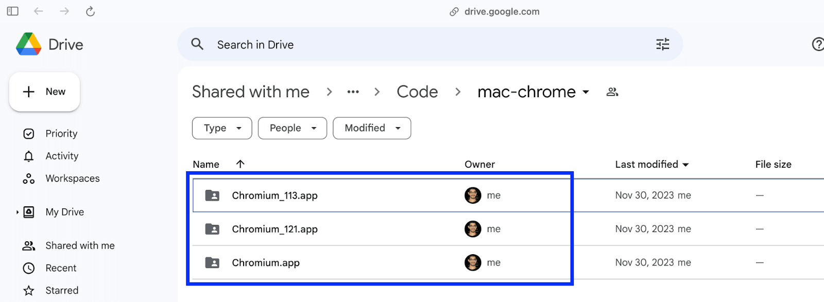Open My Drive in the sidebar

coord(64,212)
